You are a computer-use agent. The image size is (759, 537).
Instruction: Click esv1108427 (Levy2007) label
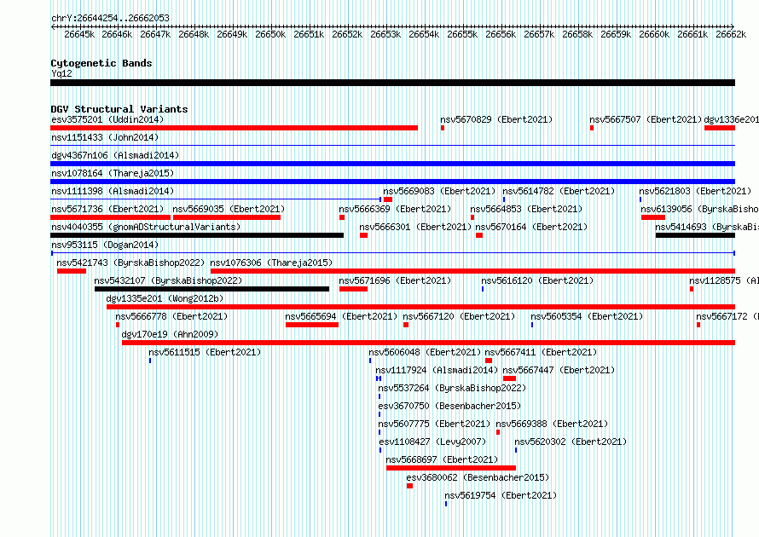[x=432, y=442]
